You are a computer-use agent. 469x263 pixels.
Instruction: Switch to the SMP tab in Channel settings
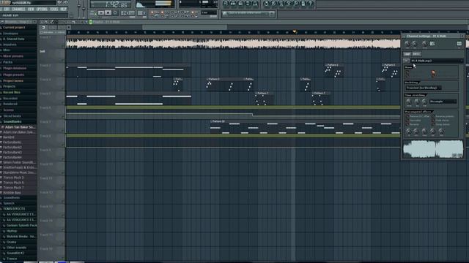coord(407,54)
